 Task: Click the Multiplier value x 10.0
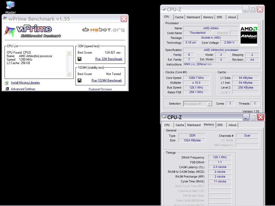196,83
